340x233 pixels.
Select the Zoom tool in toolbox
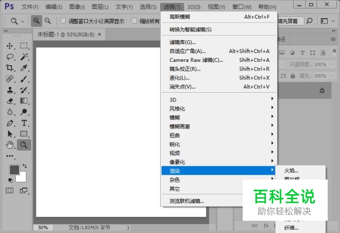click(x=24, y=145)
